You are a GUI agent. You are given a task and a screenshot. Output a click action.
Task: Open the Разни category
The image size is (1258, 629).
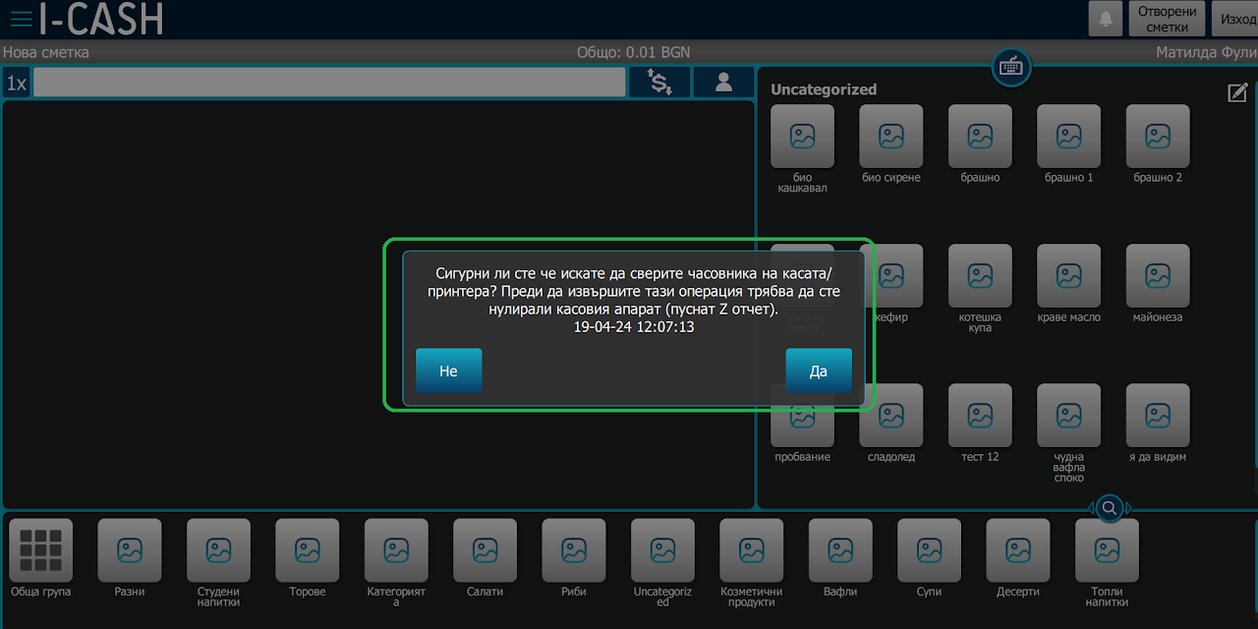pos(130,550)
